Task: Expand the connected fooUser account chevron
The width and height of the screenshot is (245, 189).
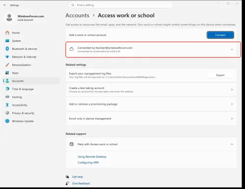Action: coord(232,49)
